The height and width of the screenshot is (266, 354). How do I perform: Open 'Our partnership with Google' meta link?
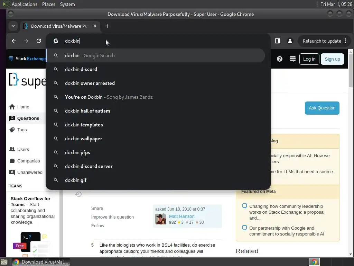[x=287, y=231]
